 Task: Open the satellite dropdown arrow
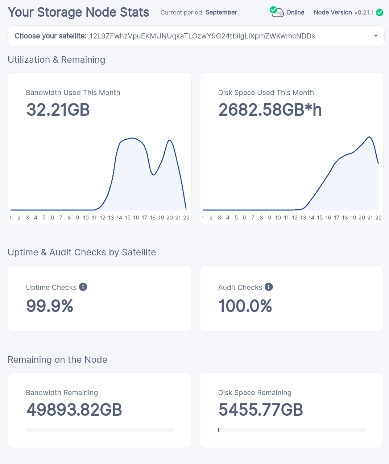[x=376, y=36]
